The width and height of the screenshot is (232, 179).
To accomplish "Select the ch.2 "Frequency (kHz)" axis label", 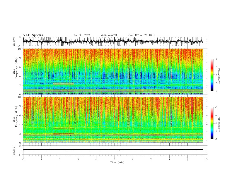I will point(16,117).
